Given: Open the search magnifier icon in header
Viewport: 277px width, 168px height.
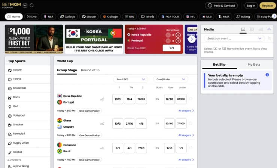Looking at the screenshot, I should (x=31, y=5).
